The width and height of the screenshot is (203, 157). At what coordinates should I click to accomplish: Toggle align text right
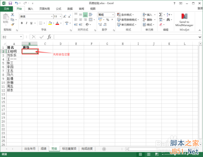click(x=85, y=20)
